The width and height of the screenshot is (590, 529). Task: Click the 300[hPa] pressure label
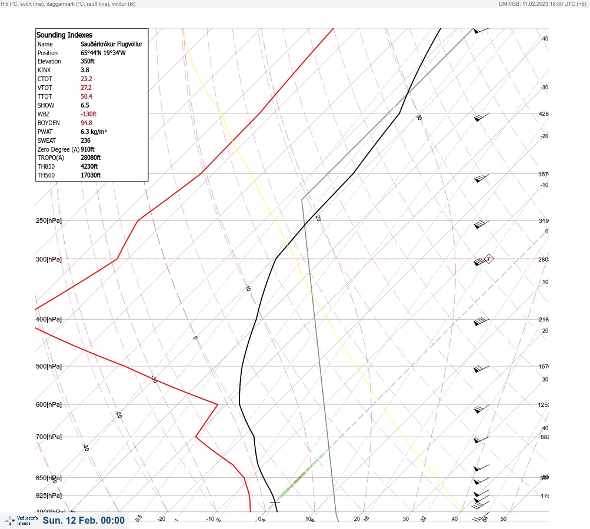coord(49,259)
